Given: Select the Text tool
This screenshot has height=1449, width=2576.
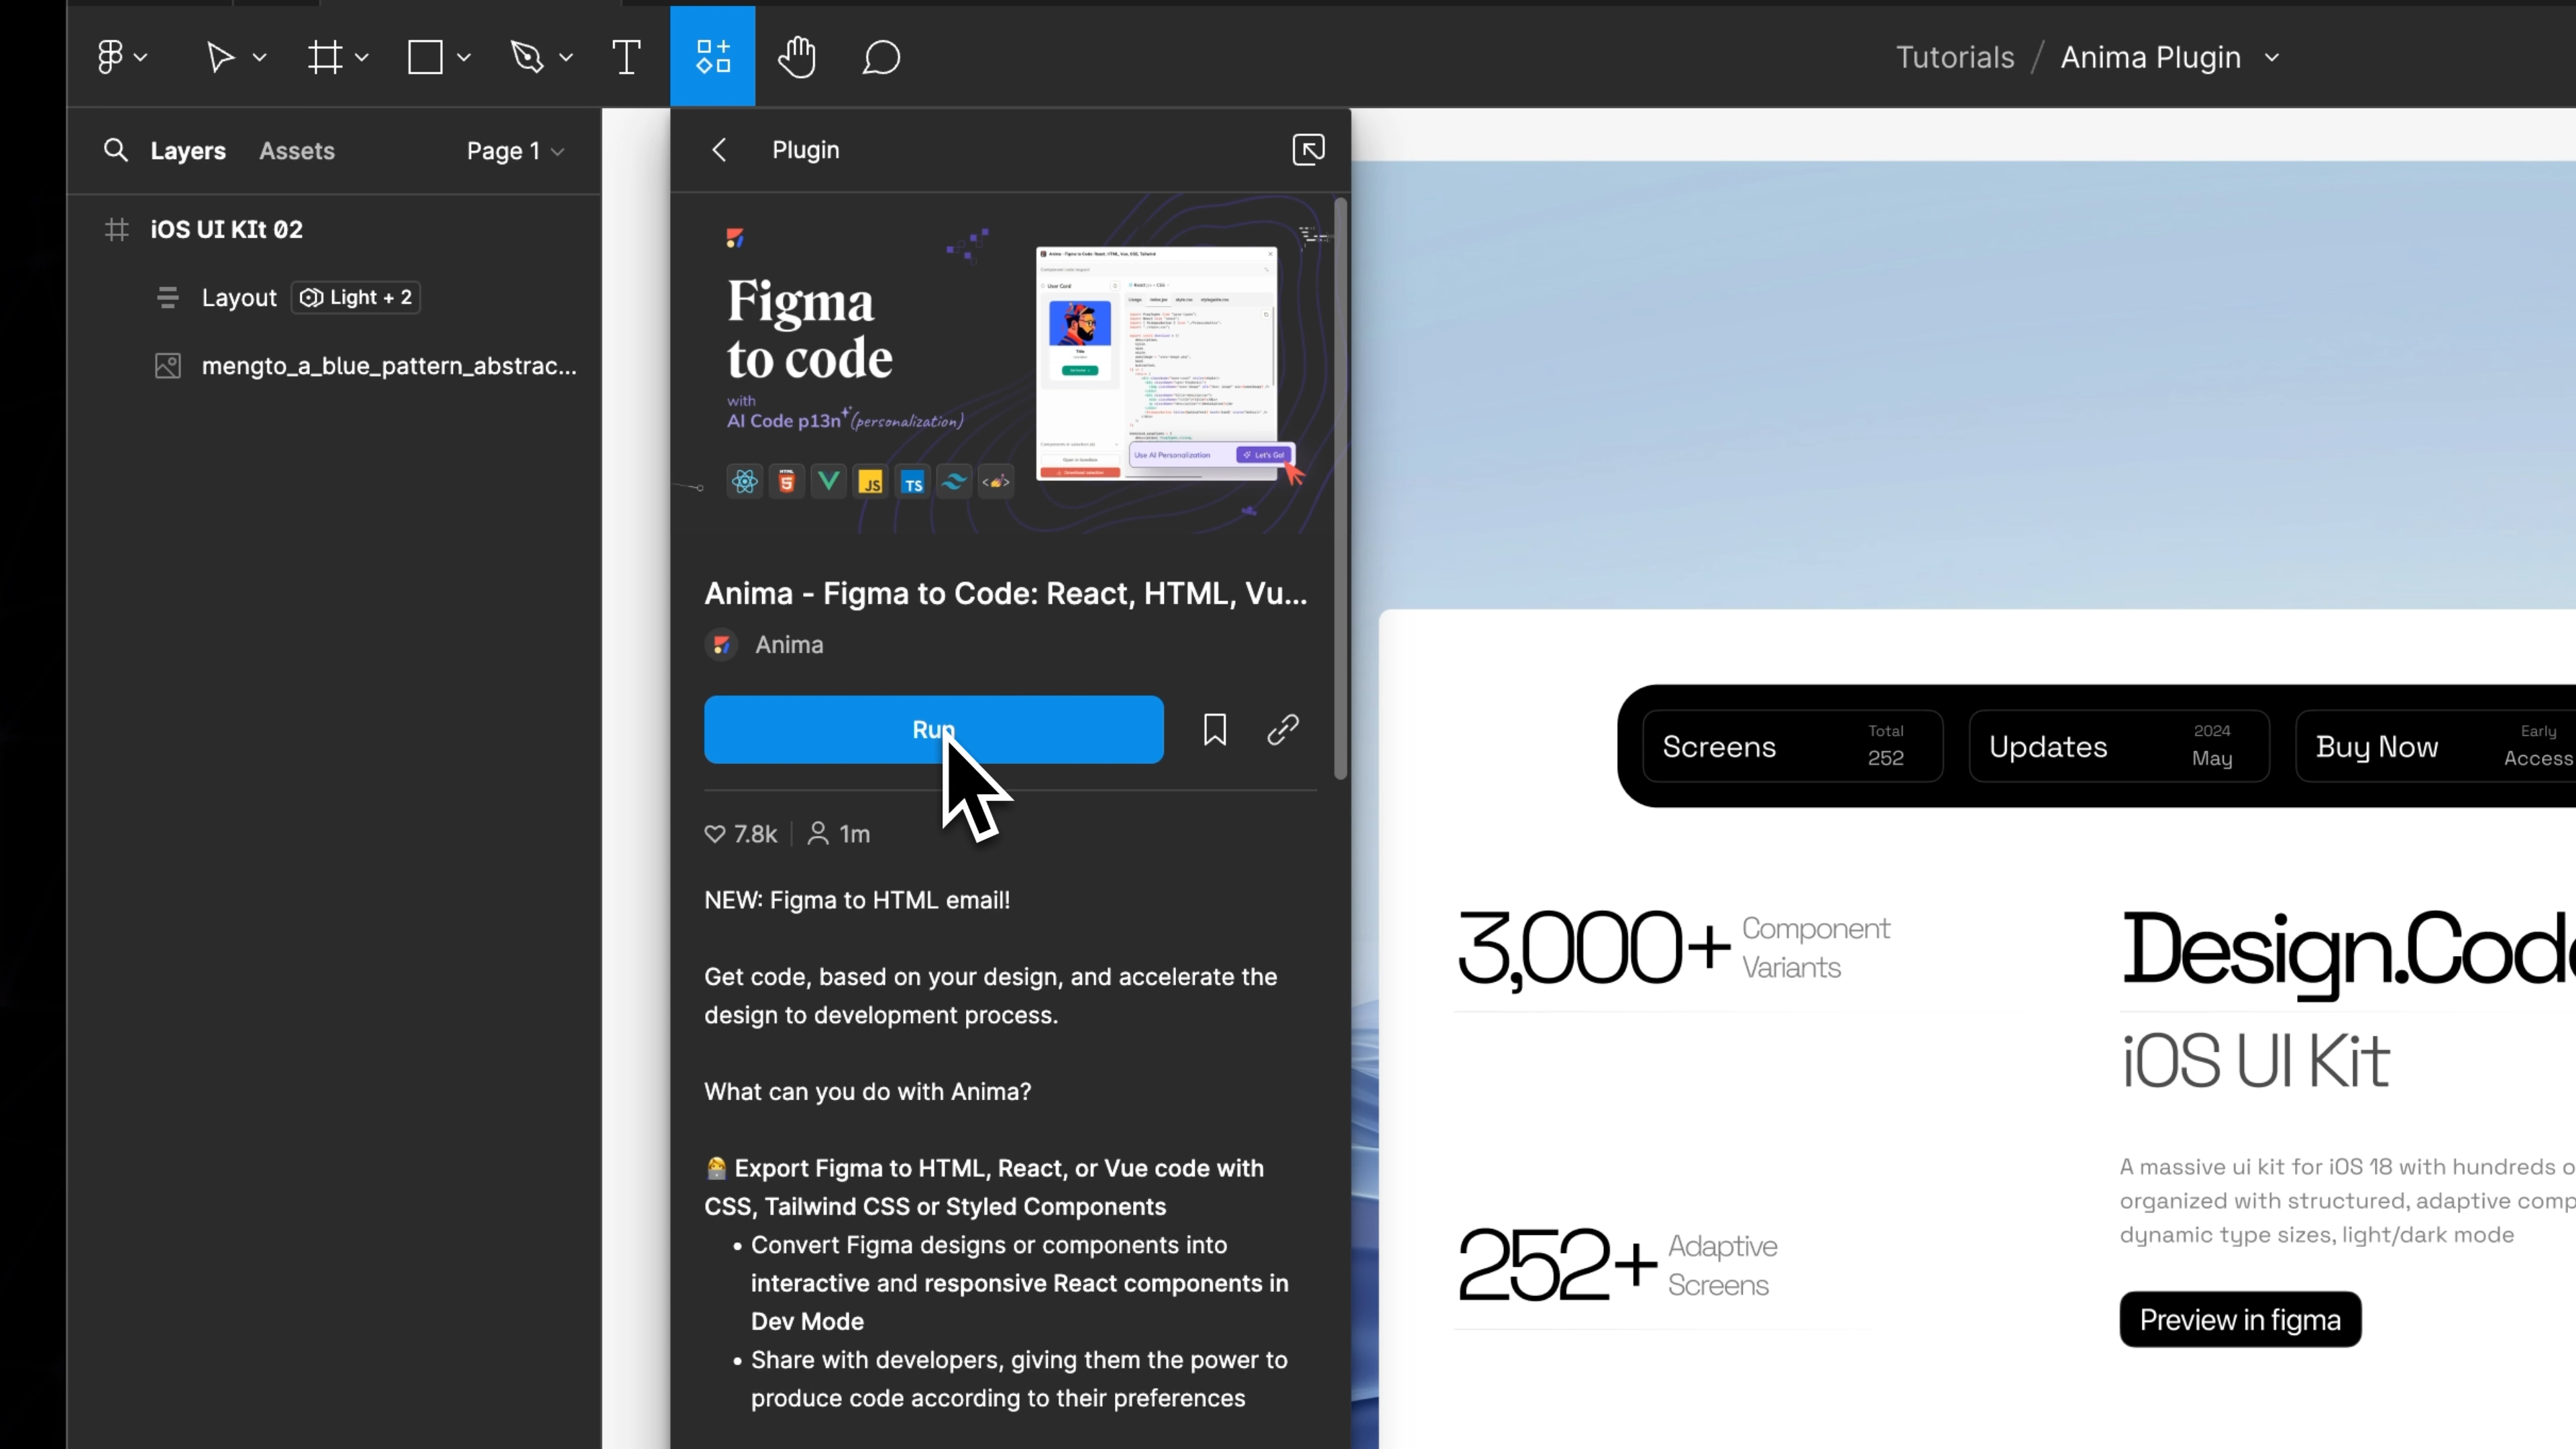Looking at the screenshot, I should coord(626,57).
